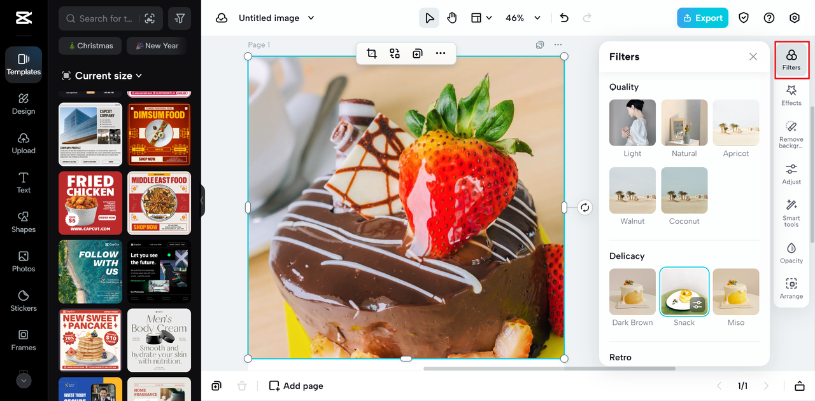Open the canvas layout dropdown
Image resolution: width=815 pixels, height=401 pixels.
click(x=481, y=18)
